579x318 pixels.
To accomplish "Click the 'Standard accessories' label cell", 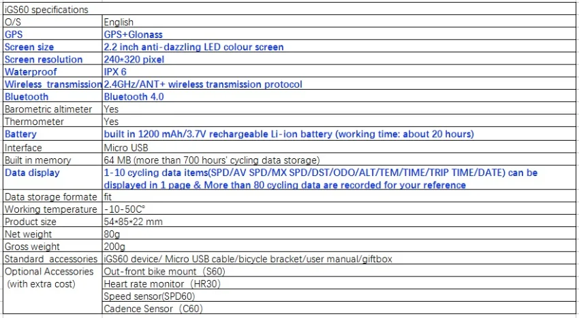I will (x=53, y=259).
